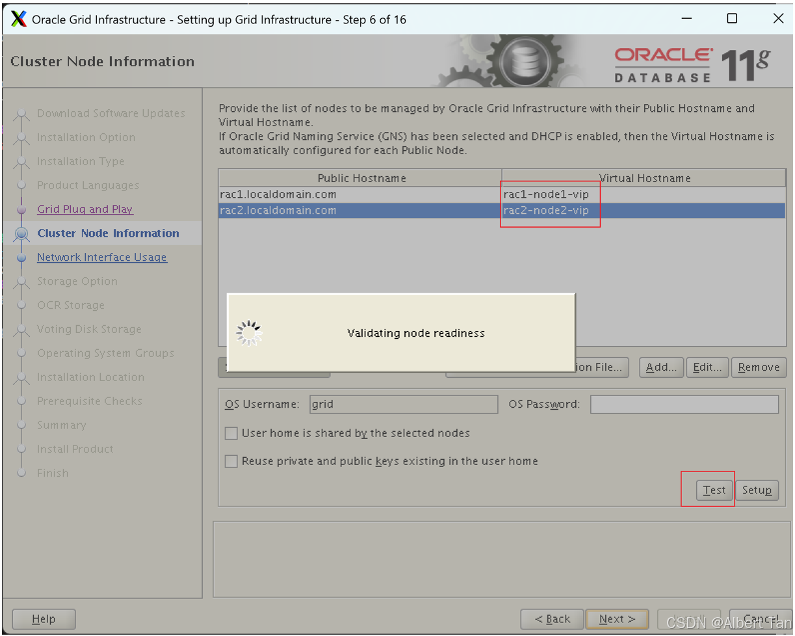Click the Next > button

point(617,619)
